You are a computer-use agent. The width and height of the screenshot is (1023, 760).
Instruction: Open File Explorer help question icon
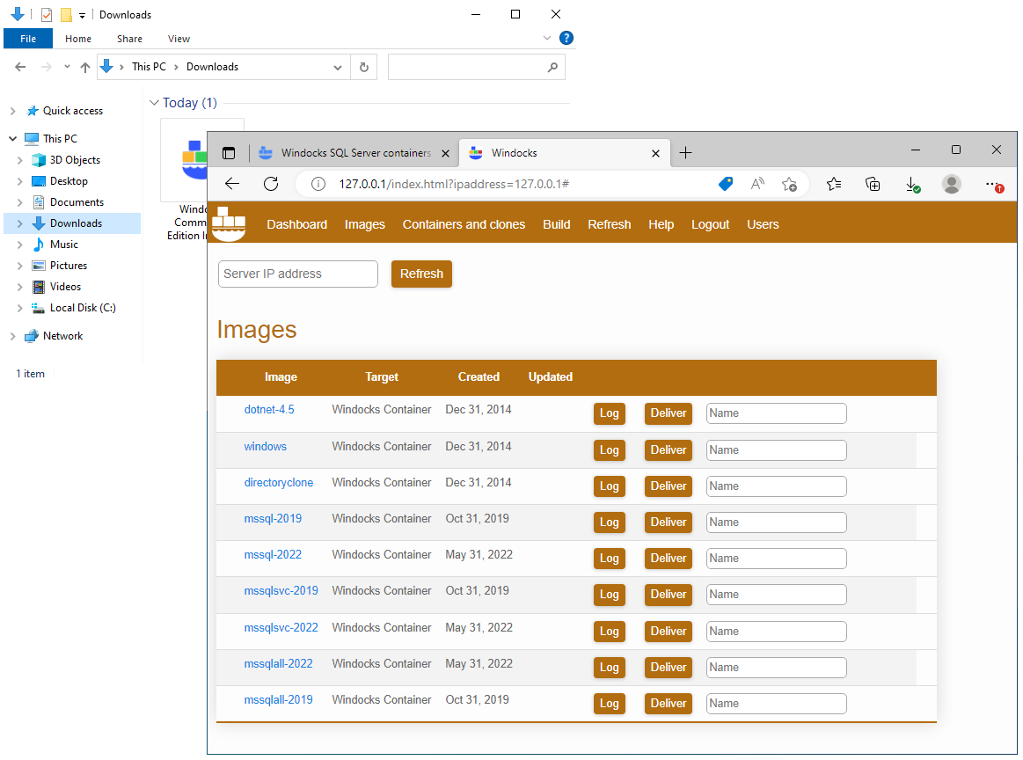(566, 38)
